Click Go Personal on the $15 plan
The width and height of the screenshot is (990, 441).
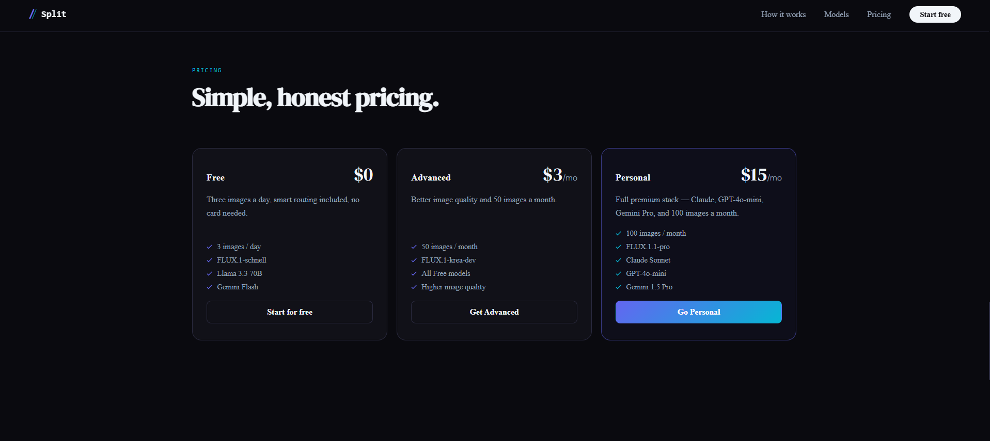point(698,312)
